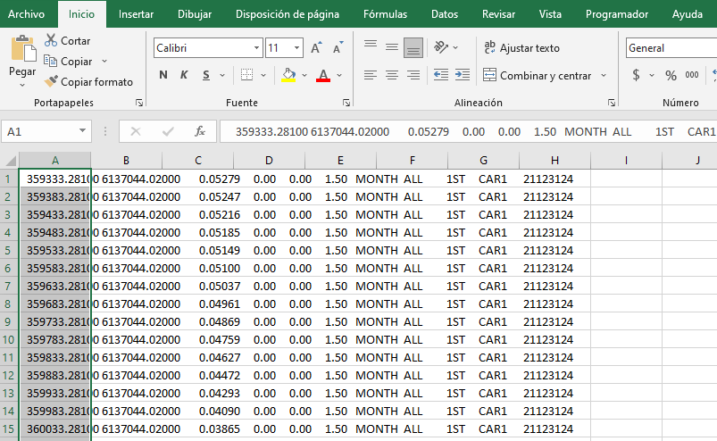Toggle underline formatting (S)
This screenshot has height=441, width=717.
point(206,75)
